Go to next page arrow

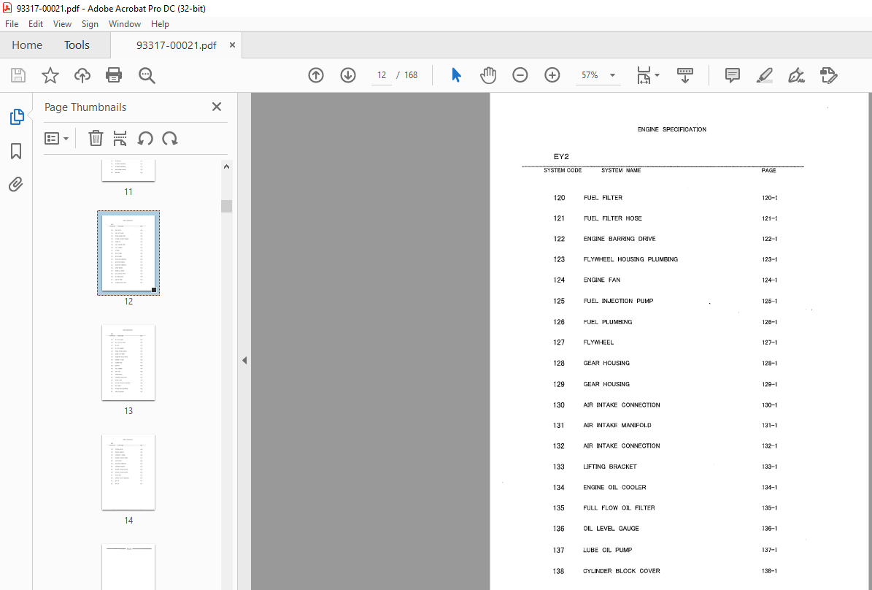348,75
